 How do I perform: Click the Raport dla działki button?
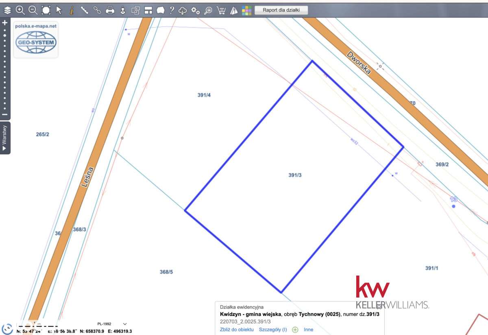tap(281, 10)
